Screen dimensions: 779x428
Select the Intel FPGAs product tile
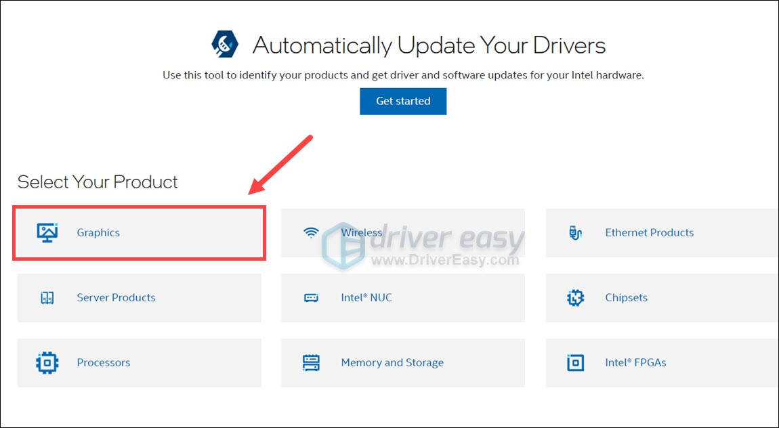pos(660,362)
